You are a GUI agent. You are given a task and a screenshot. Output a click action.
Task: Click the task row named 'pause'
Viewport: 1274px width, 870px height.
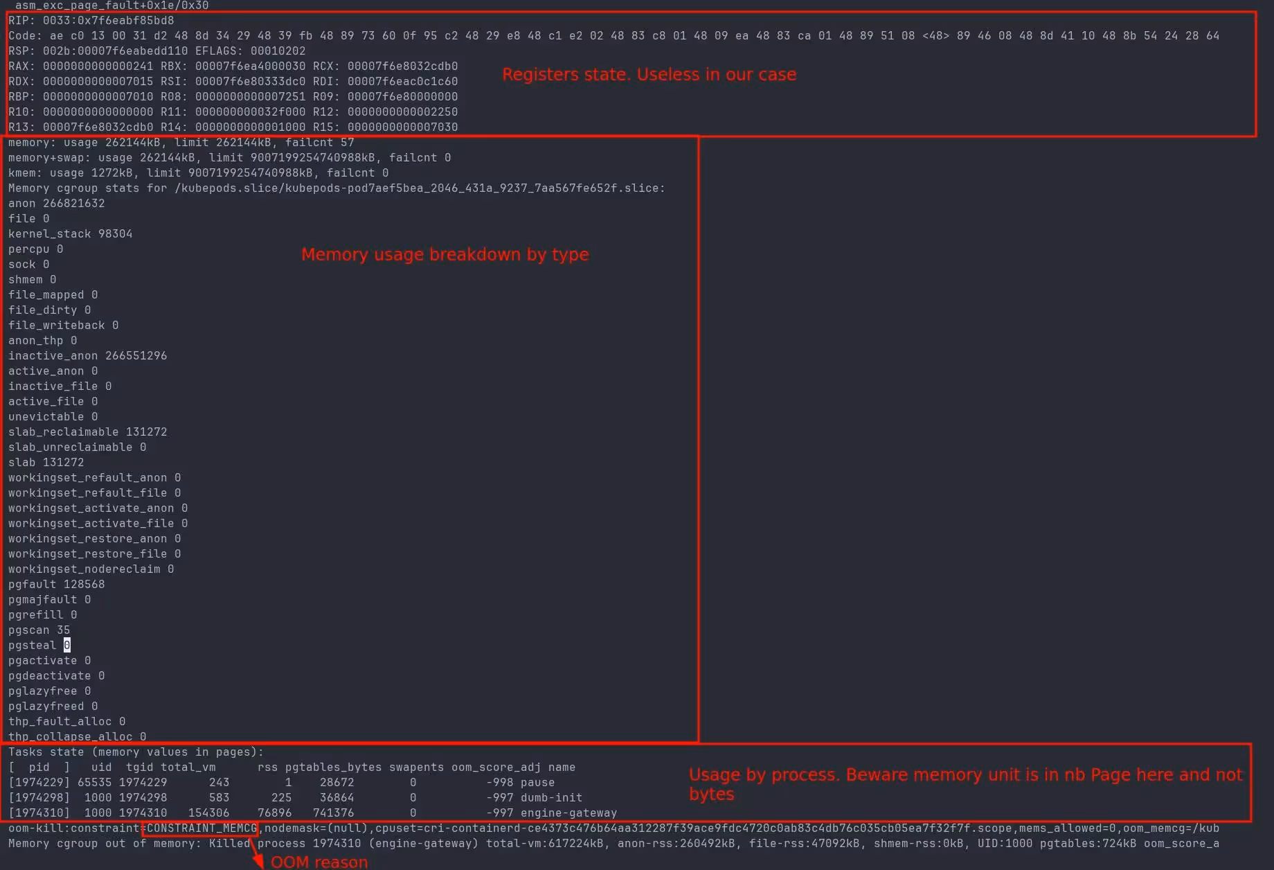pos(282,783)
